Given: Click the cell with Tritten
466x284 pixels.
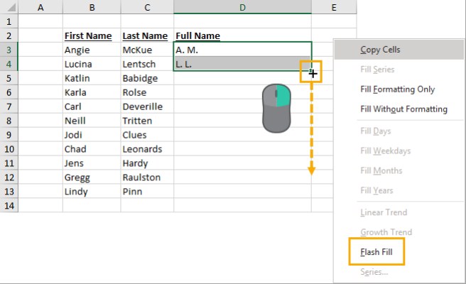Looking at the screenshot, I should [x=147, y=121].
